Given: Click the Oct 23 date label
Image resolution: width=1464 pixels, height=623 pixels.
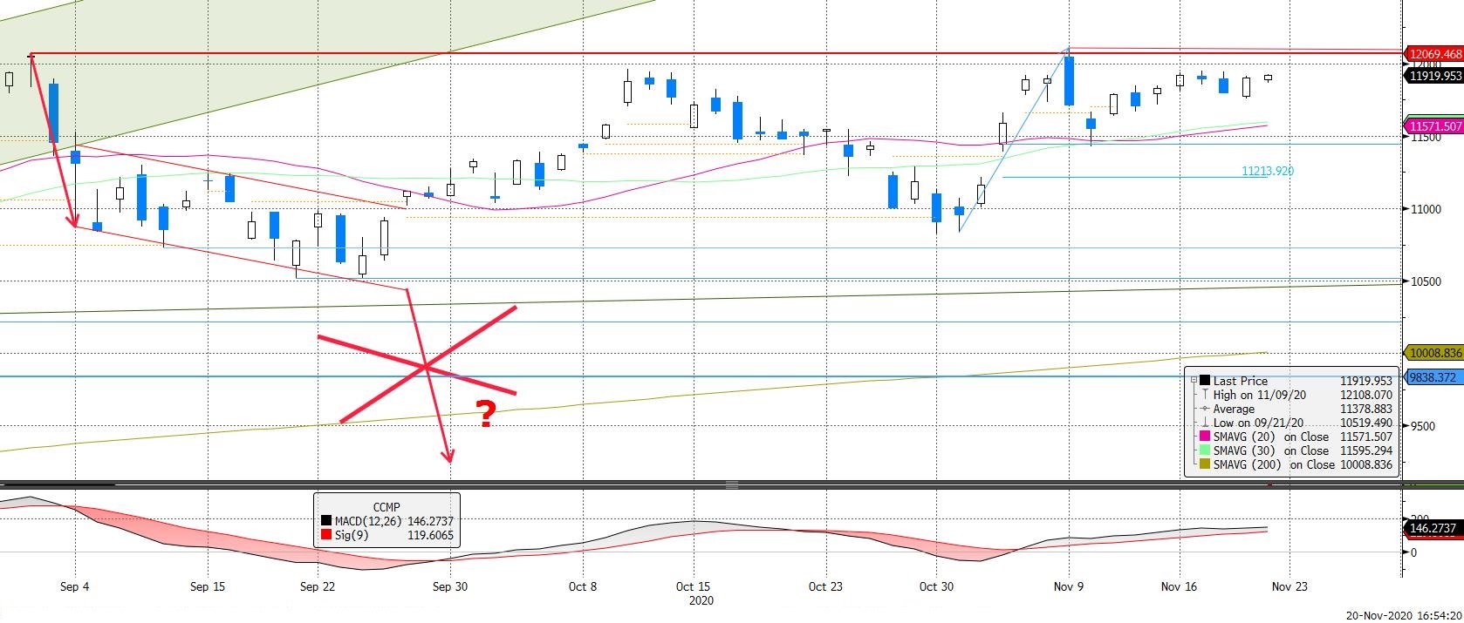Looking at the screenshot, I should tap(825, 586).
